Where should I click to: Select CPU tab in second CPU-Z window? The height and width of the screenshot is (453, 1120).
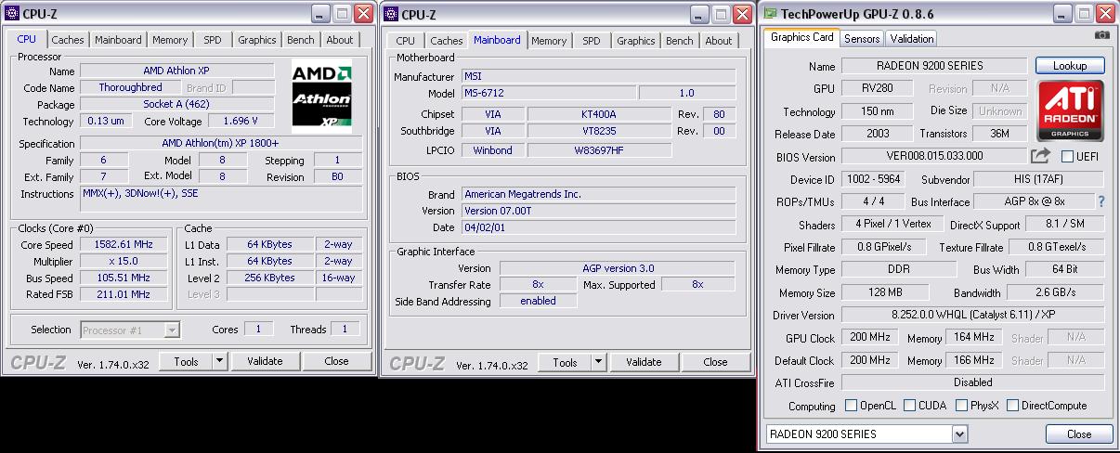point(406,41)
